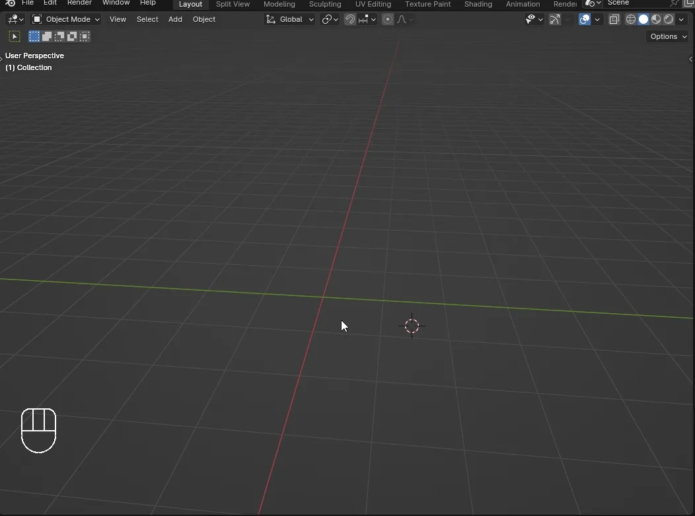Screen dimensions: 695x516
Task: Enable snapping with the magnet icon
Action: pos(349,19)
